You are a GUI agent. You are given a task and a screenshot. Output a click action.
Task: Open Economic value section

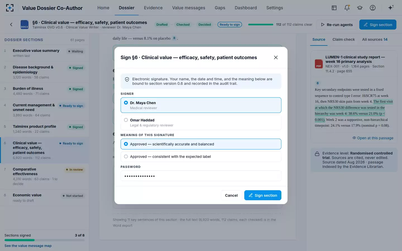coord(44,197)
